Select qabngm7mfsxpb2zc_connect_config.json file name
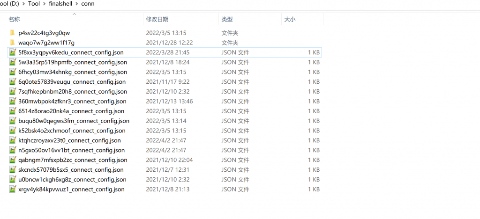480x219 pixels. (73, 160)
